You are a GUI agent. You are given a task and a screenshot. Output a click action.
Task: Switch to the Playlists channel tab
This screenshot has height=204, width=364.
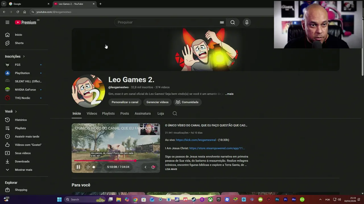point(108,113)
